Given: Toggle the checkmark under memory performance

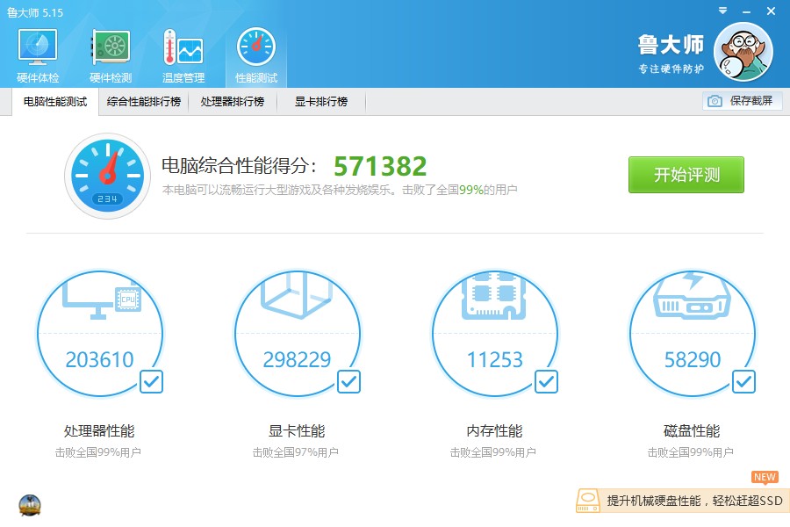Looking at the screenshot, I should coord(546,381).
